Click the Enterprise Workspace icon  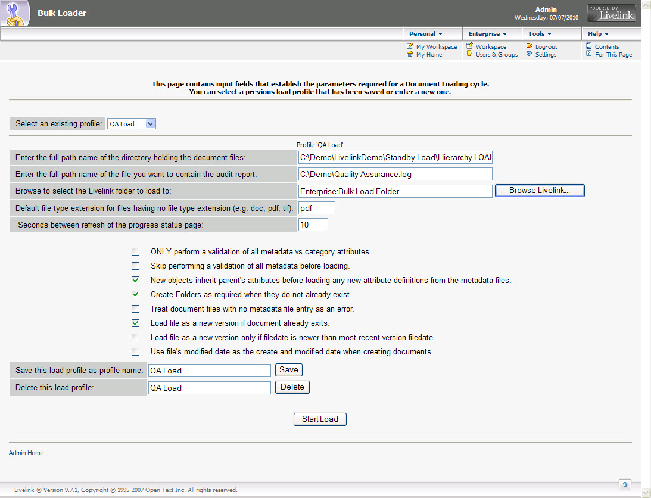(469, 46)
